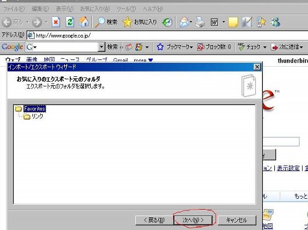Screen dimensions: 308x230
Task: Click the Research book icon
Action: pos(247,22)
